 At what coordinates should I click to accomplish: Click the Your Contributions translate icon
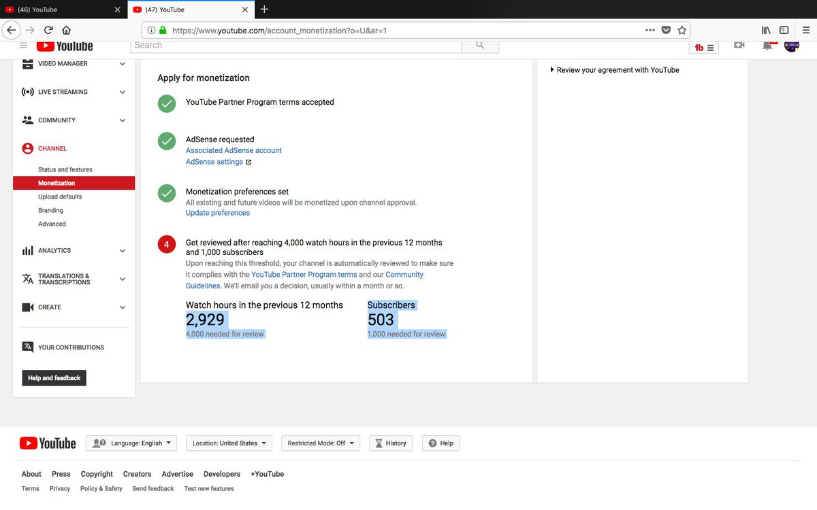[27, 347]
